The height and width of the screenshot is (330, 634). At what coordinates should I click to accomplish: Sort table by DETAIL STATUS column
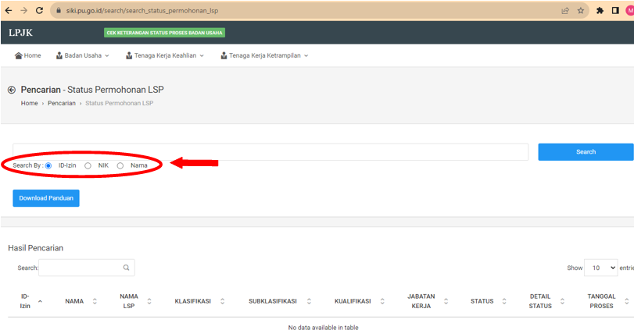[562, 301]
